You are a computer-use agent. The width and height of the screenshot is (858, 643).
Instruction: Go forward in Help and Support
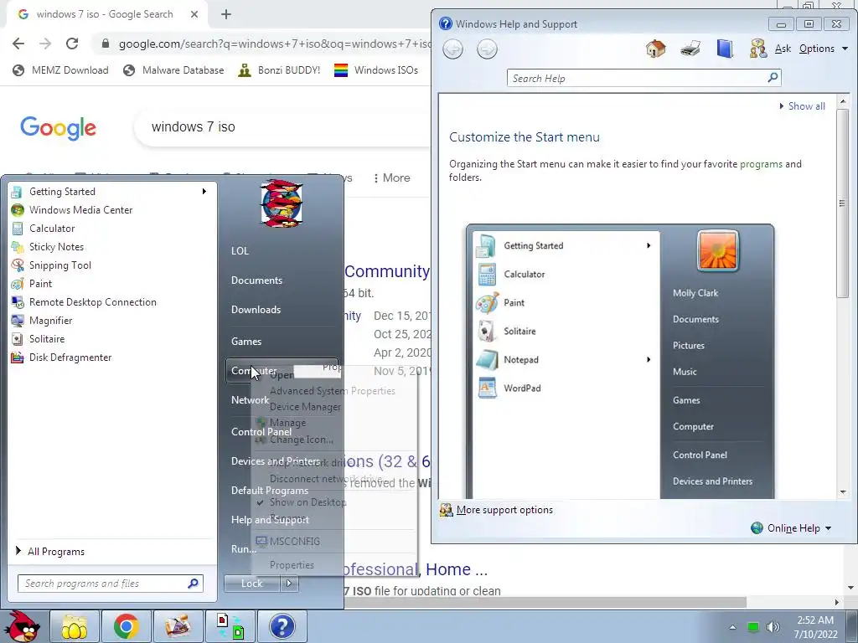coord(487,49)
